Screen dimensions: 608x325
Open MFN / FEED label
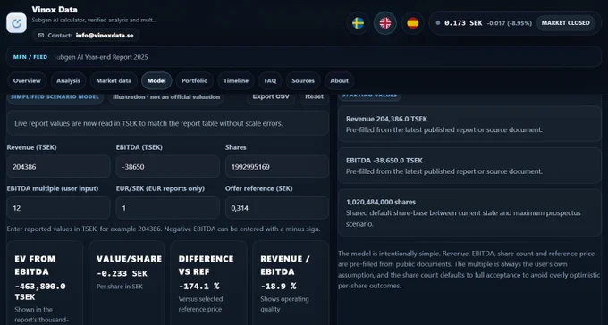click(30, 57)
